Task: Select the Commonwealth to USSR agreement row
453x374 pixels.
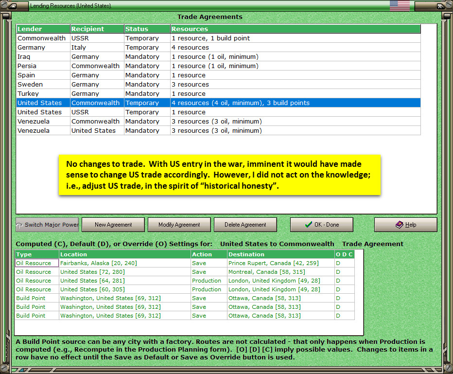Action: tap(218, 38)
